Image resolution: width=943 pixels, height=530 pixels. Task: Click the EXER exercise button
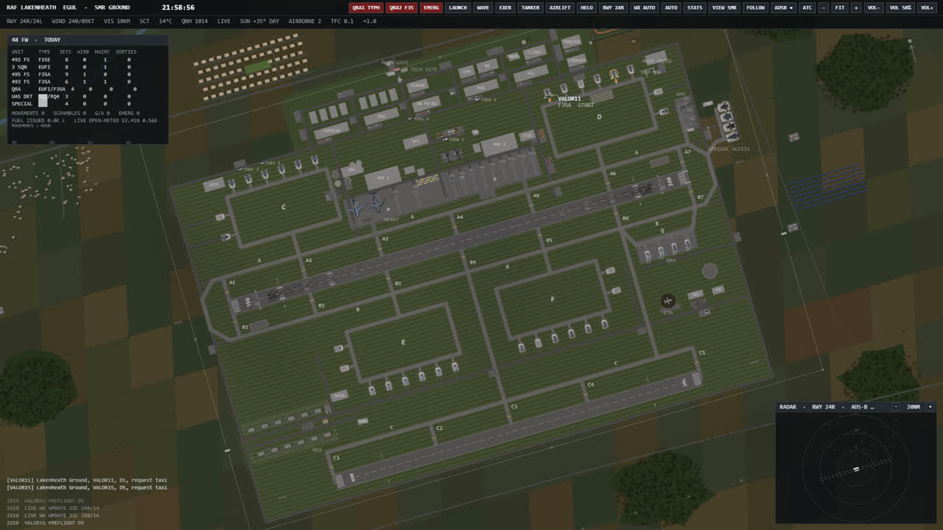click(x=505, y=7)
